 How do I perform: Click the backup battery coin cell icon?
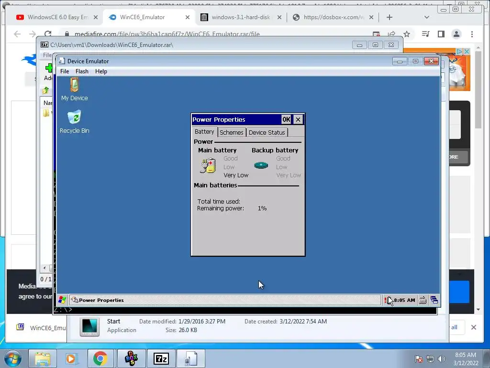pos(261,165)
